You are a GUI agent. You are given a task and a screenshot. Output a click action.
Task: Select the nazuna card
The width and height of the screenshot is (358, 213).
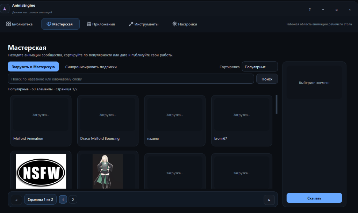click(x=175, y=121)
